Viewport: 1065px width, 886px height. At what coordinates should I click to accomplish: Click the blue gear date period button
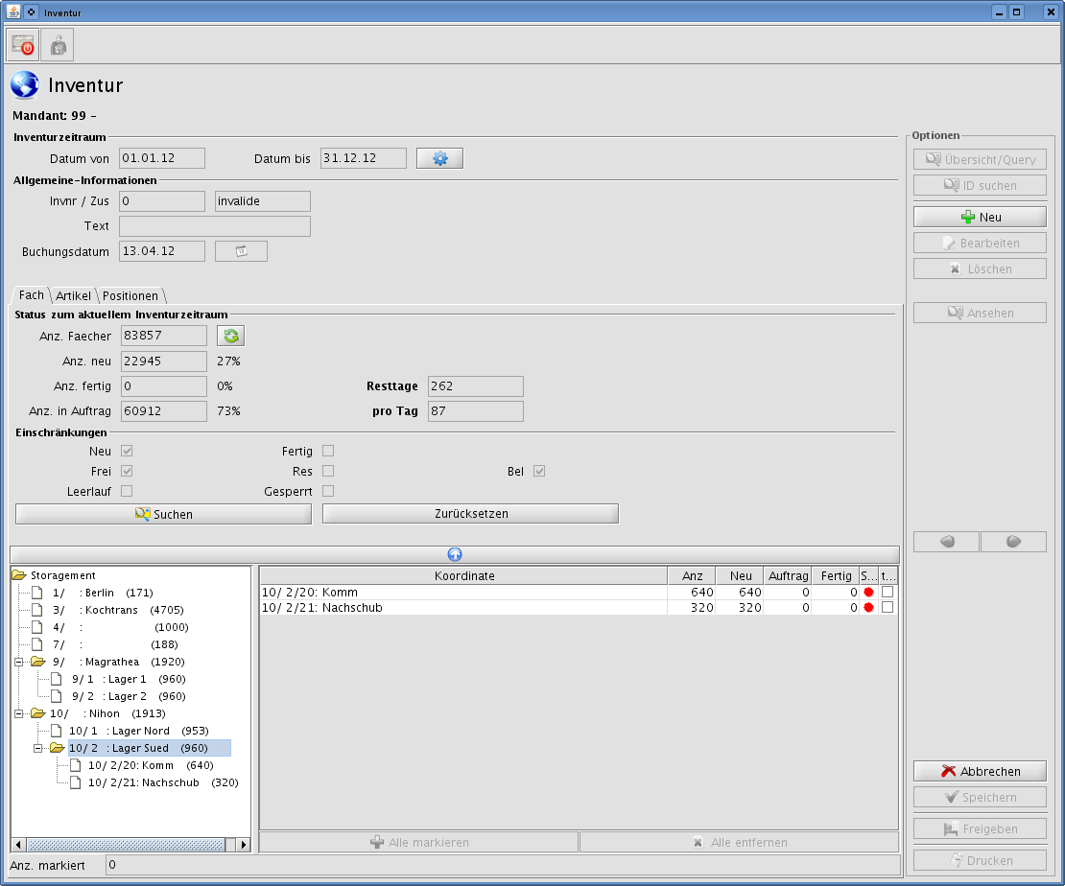[439, 158]
